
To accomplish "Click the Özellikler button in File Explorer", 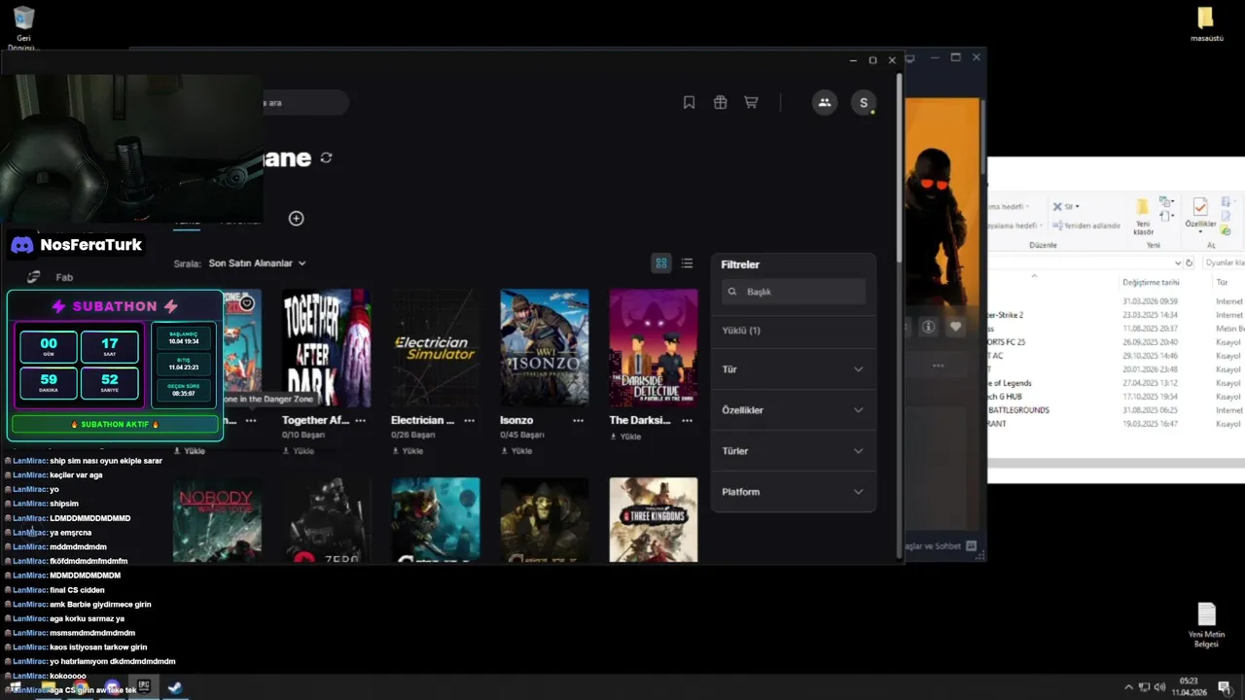I will click(1200, 214).
